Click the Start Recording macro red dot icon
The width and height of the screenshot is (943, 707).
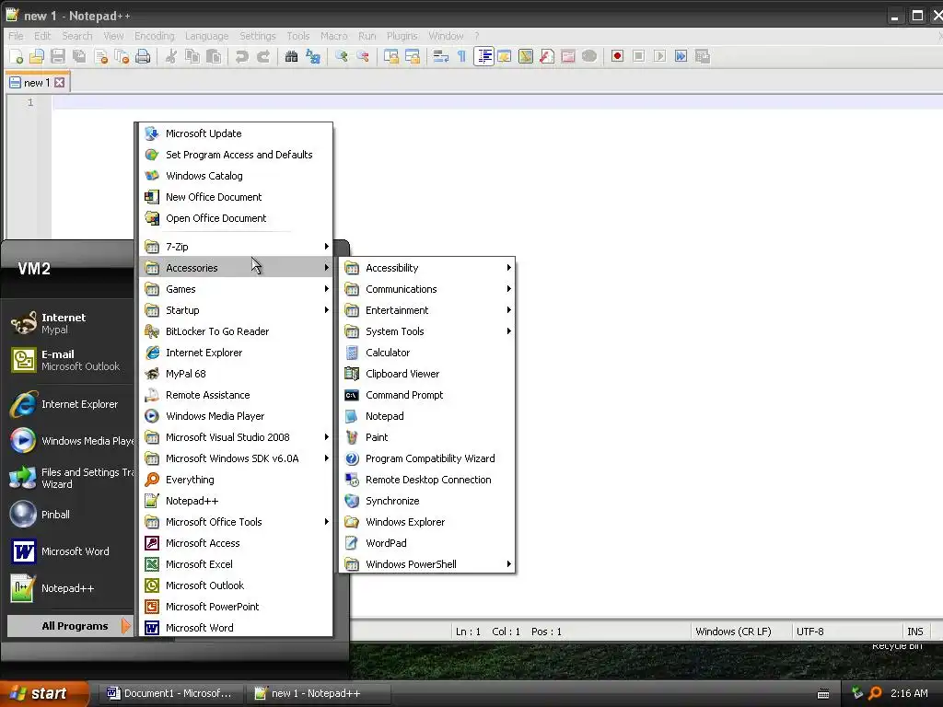(617, 56)
